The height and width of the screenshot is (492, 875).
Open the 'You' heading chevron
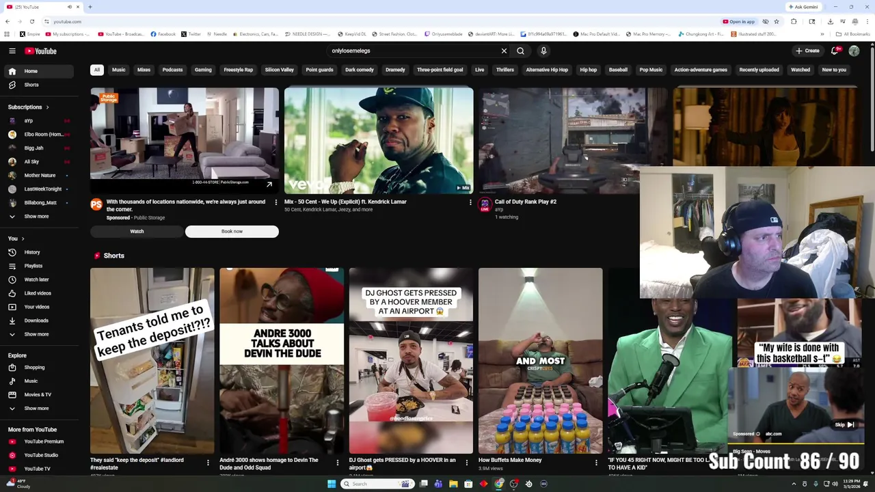[23, 238]
